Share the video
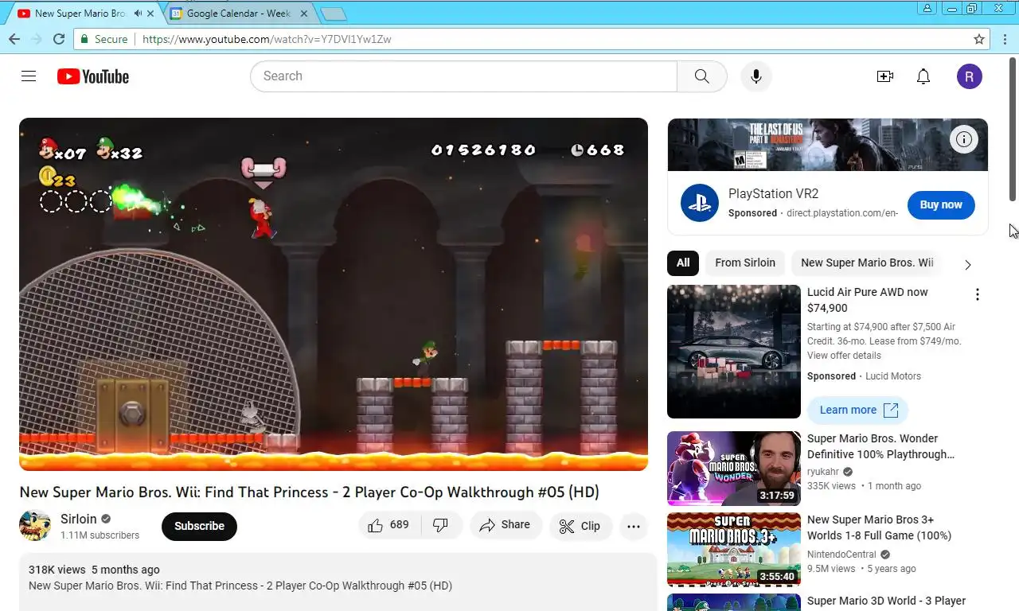The height and width of the screenshot is (611, 1019). point(505,525)
